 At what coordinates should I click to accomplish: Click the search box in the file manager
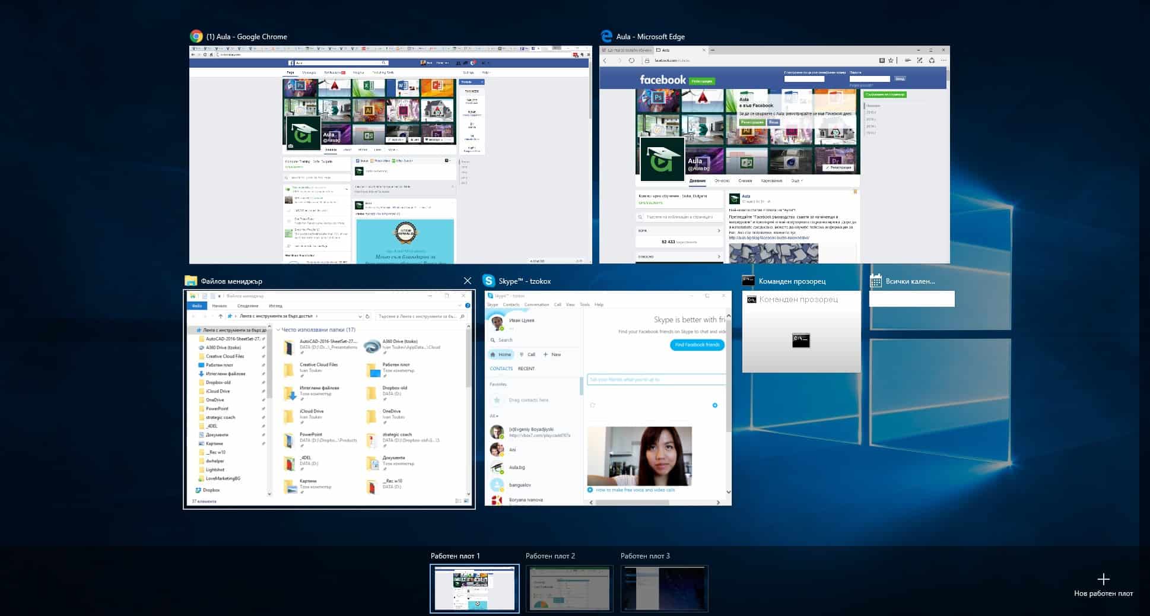click(x=420, y=316)
